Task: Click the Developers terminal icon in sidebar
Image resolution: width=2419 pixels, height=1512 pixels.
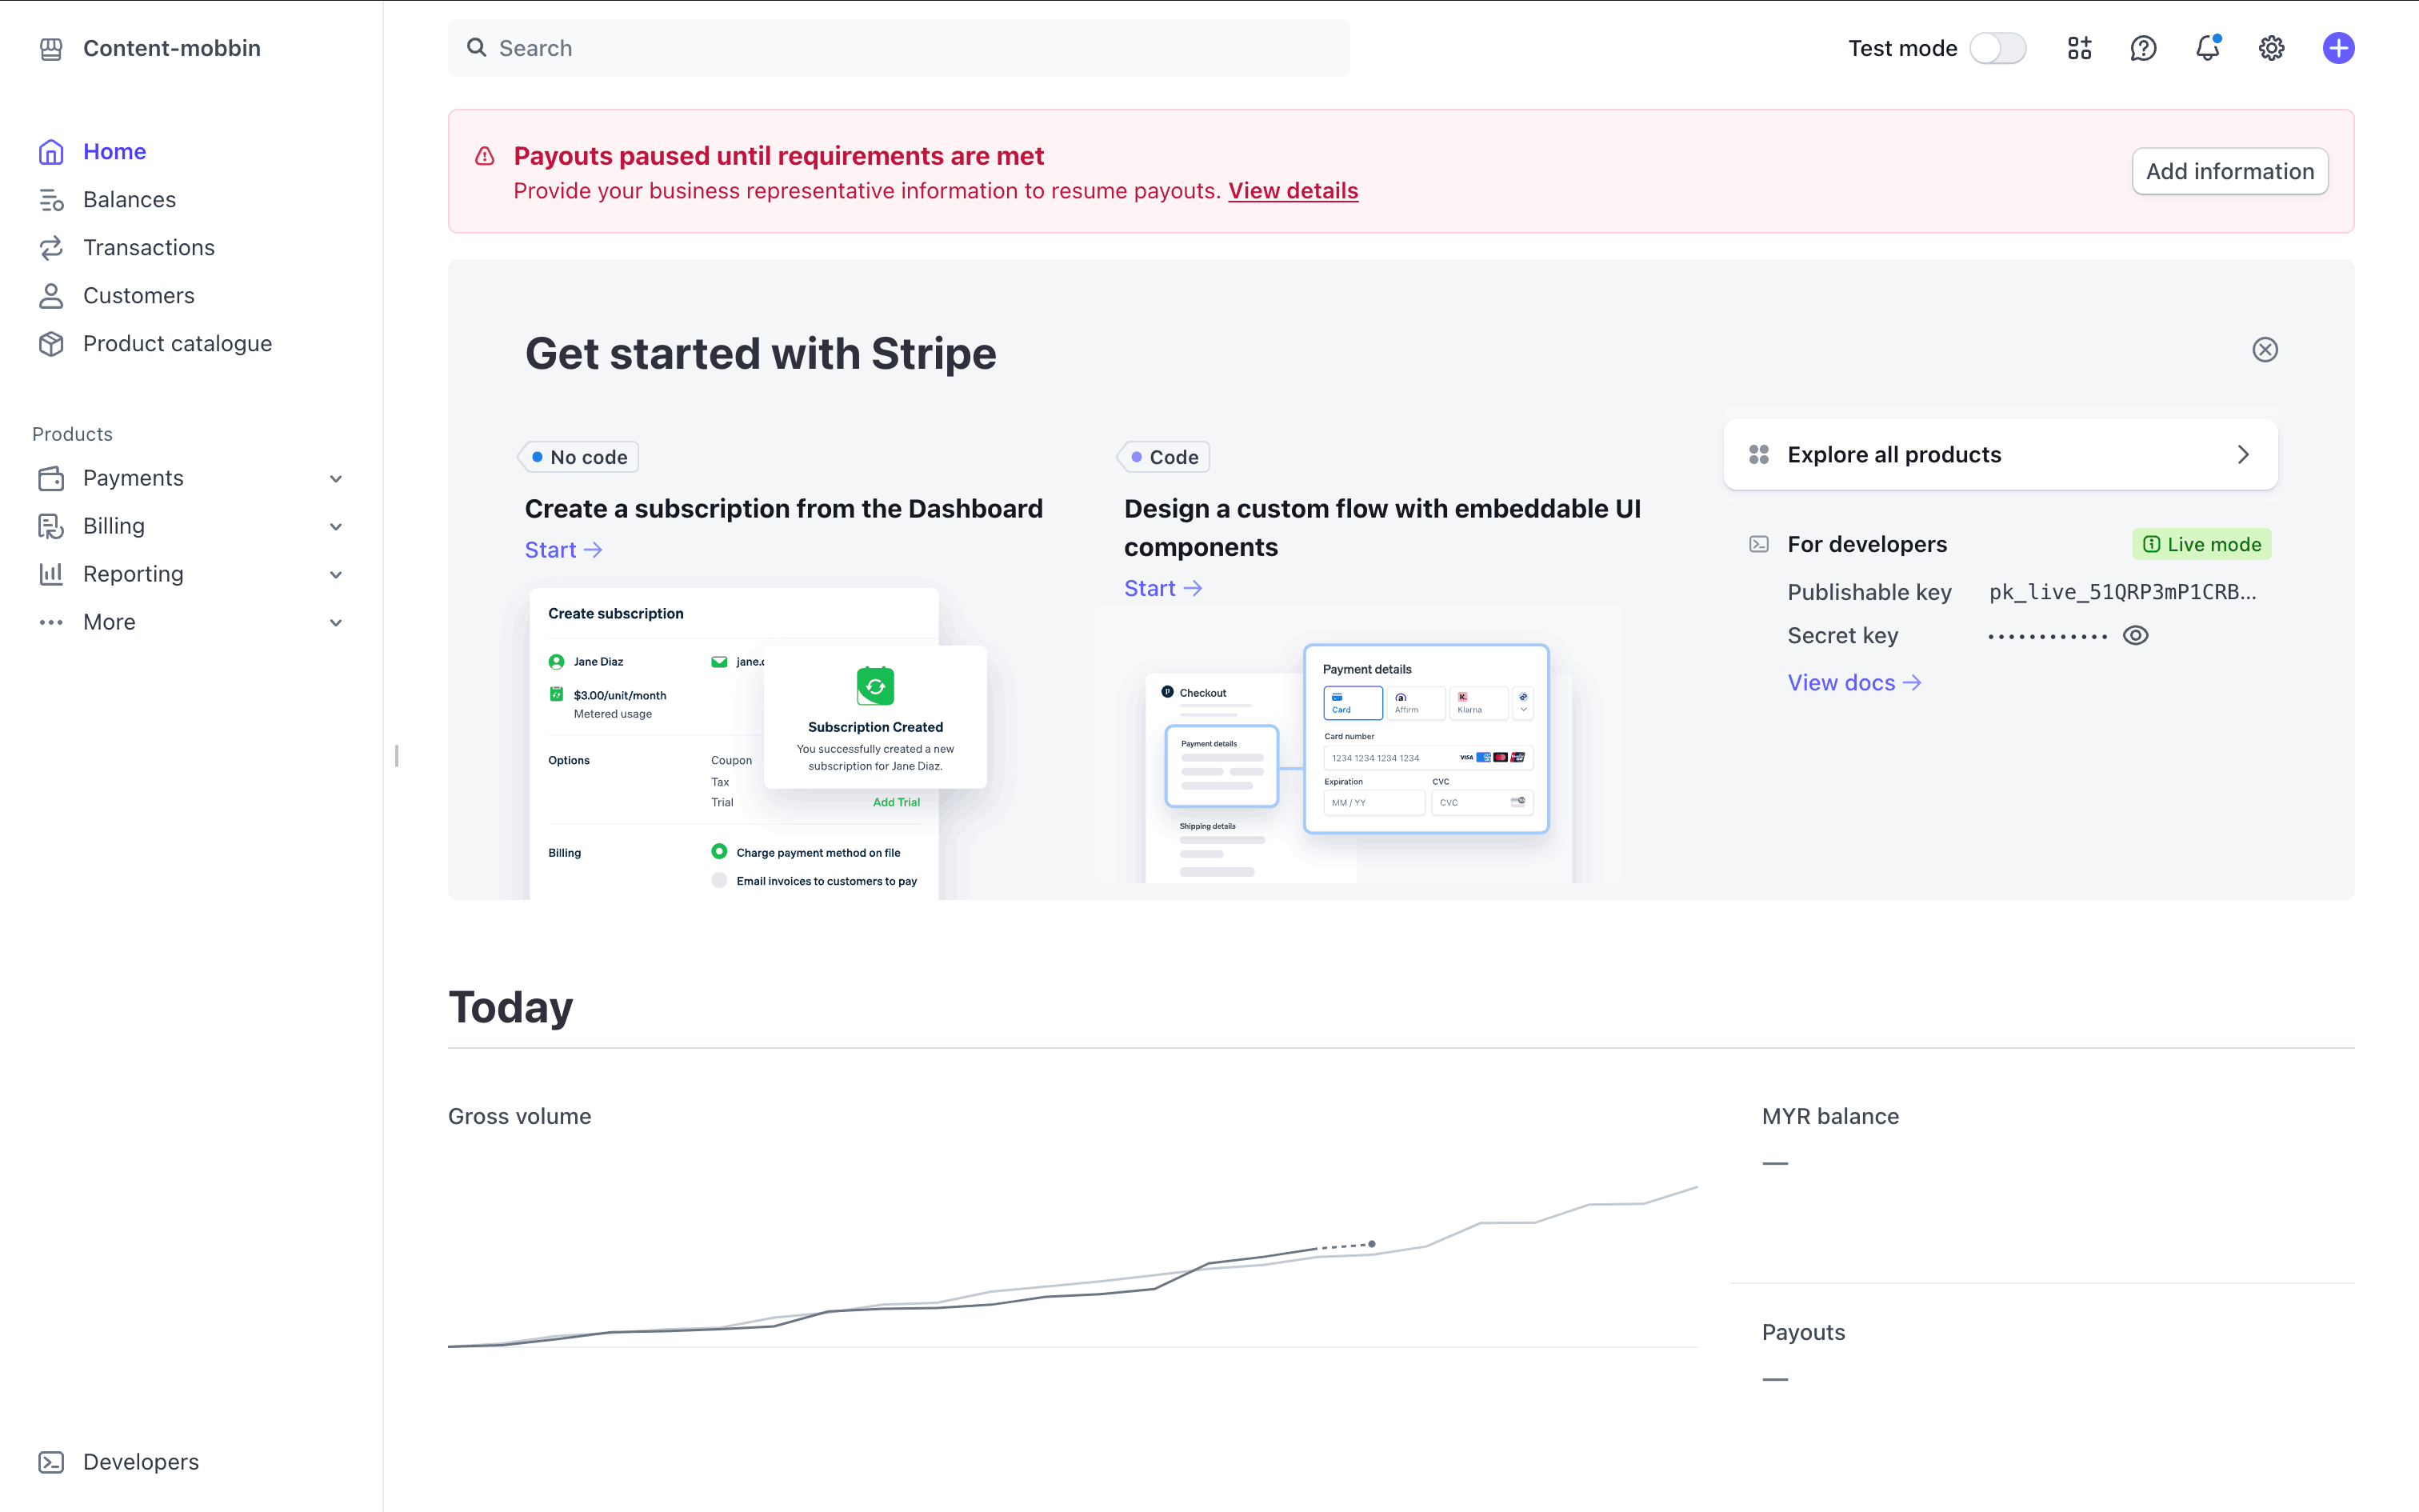Action: pos(51,1462)
